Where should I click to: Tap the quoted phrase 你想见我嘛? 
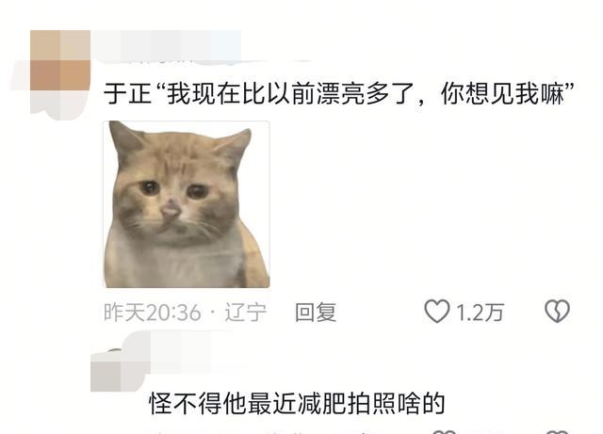[x=502, y=93]
